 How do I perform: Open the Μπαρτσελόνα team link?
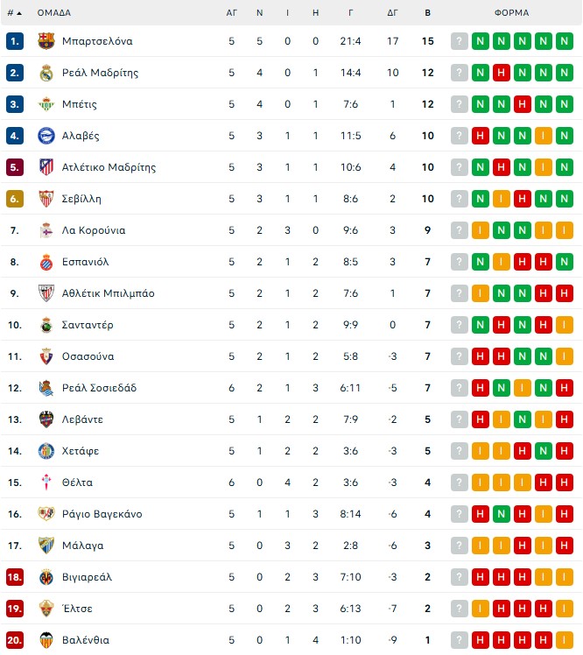coord(97,41)
